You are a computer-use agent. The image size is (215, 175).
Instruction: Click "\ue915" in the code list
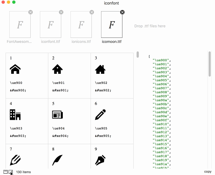[161, 144]
